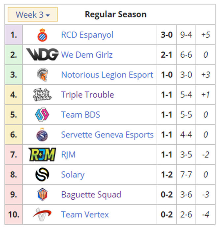Image resolution: width=220 pixels, height=228 pixels.
Task: Click the Baguette Squad shield logo
Action: 42,194
